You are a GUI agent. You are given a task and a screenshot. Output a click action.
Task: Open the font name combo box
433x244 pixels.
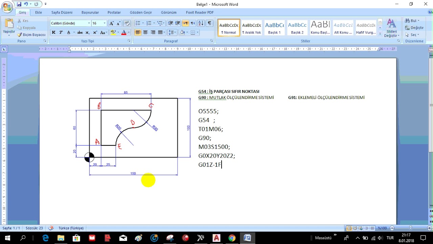click(71, 23)
